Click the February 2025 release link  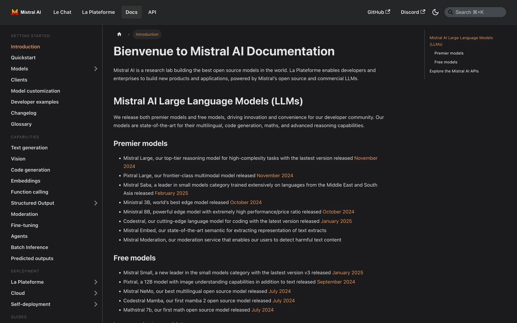click(171, 193)
